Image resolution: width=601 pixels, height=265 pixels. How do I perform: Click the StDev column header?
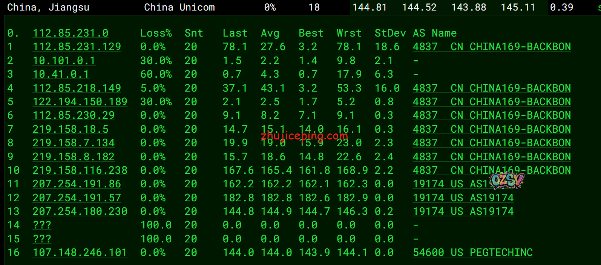click(390, 33)
